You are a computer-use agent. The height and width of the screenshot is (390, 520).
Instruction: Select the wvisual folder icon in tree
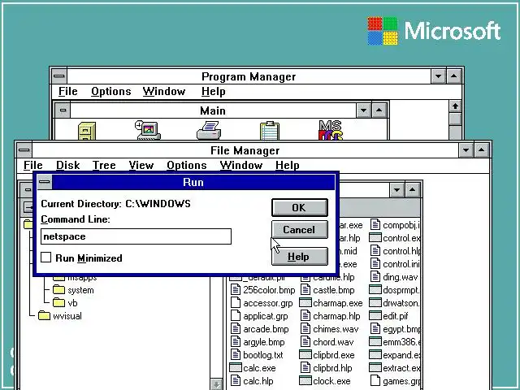pyautogui.click(x=44, y=315)
